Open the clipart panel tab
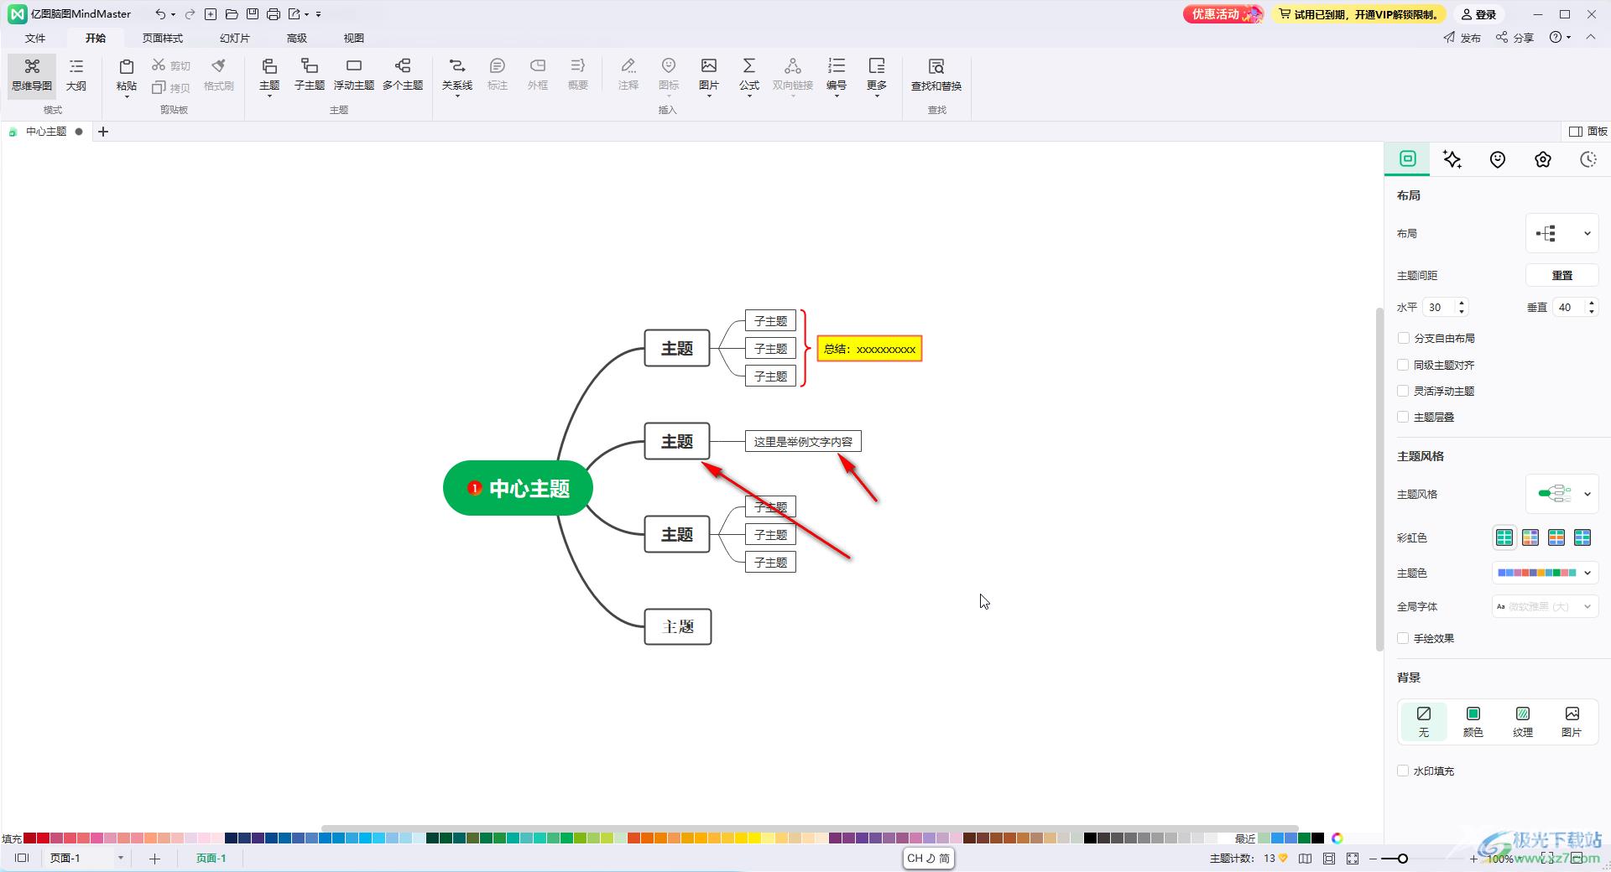This screenshot has width=1611, height=872. point(1543,159)
